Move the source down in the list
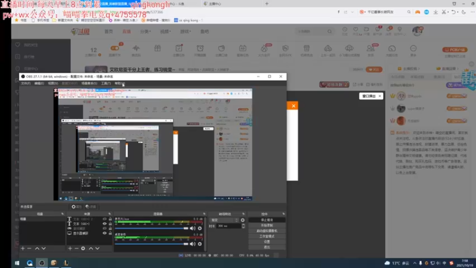The image size is (476, 268). pyautogui.click(x=98, y=248)
